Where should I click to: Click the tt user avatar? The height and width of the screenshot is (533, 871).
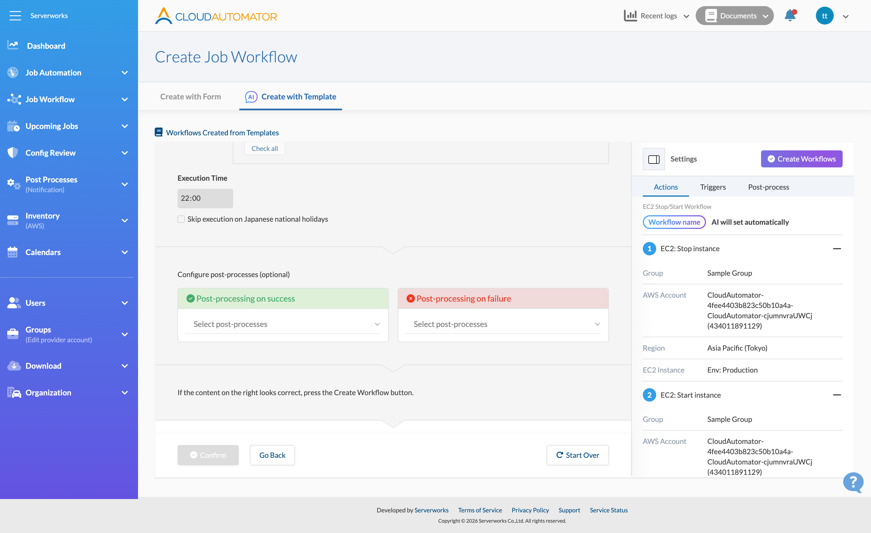(825, 16)
